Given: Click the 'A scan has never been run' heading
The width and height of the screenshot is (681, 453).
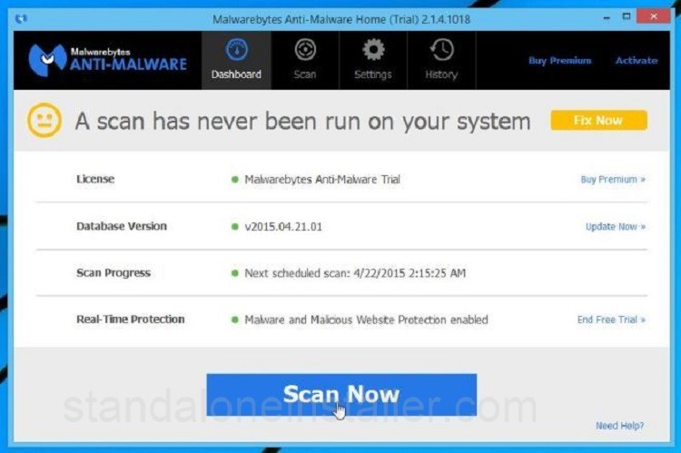Looking at the screenshot, I should pos(302,121).
